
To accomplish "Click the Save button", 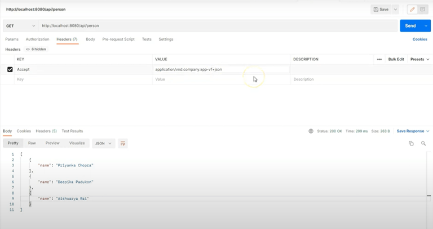I will [x=381, y=10].
